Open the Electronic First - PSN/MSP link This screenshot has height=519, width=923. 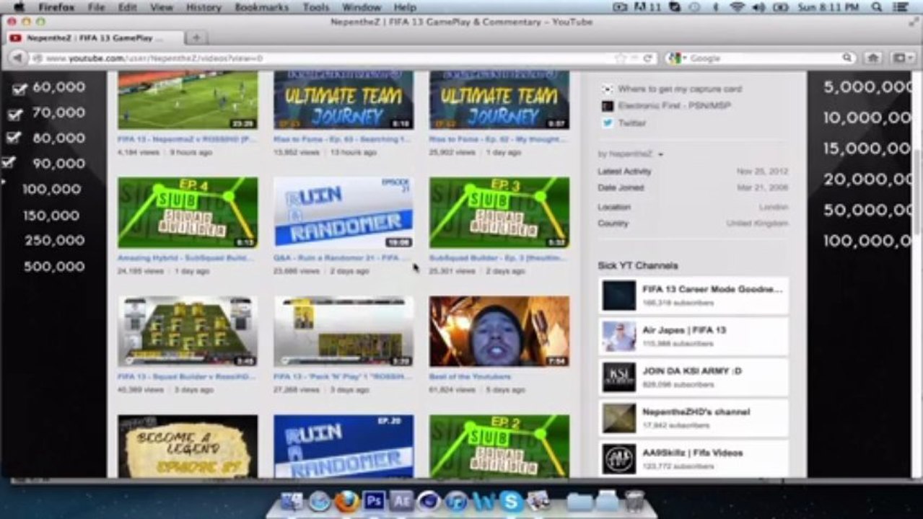(673, 106)
